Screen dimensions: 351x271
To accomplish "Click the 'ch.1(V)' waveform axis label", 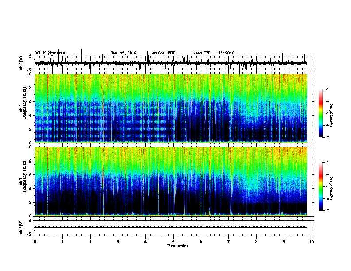I will tap(21, 63).
